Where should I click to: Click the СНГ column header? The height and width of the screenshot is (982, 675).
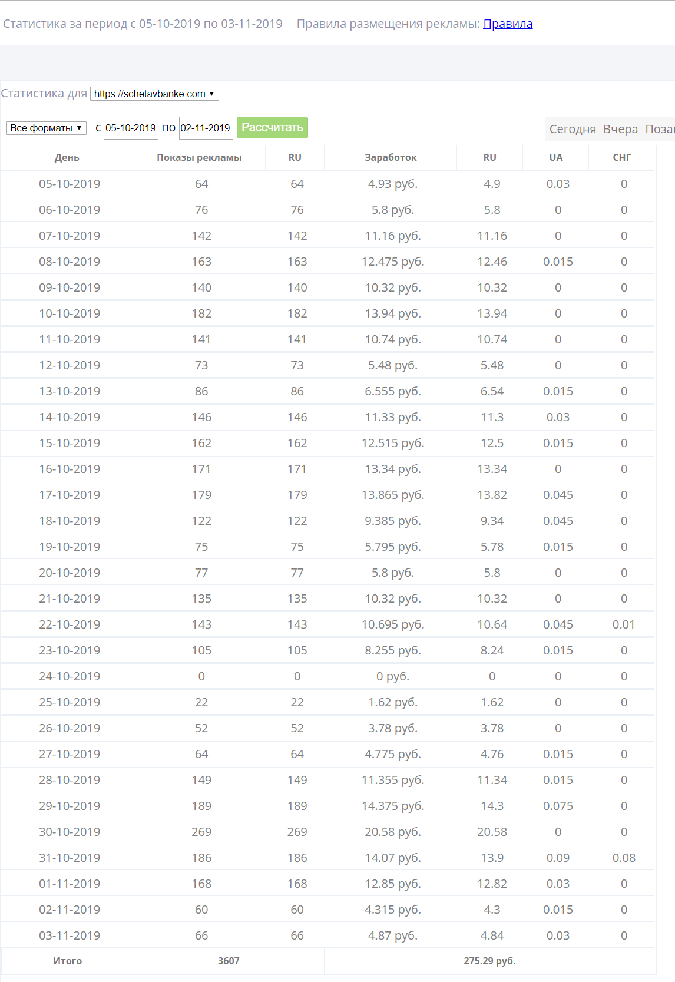(x=621, y=157)
